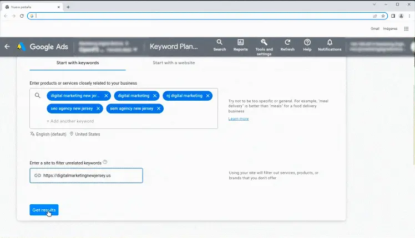The height and width of the screenshot is (238, 415).
Task: Open the Notifications bell
Action: coord(330,45)
